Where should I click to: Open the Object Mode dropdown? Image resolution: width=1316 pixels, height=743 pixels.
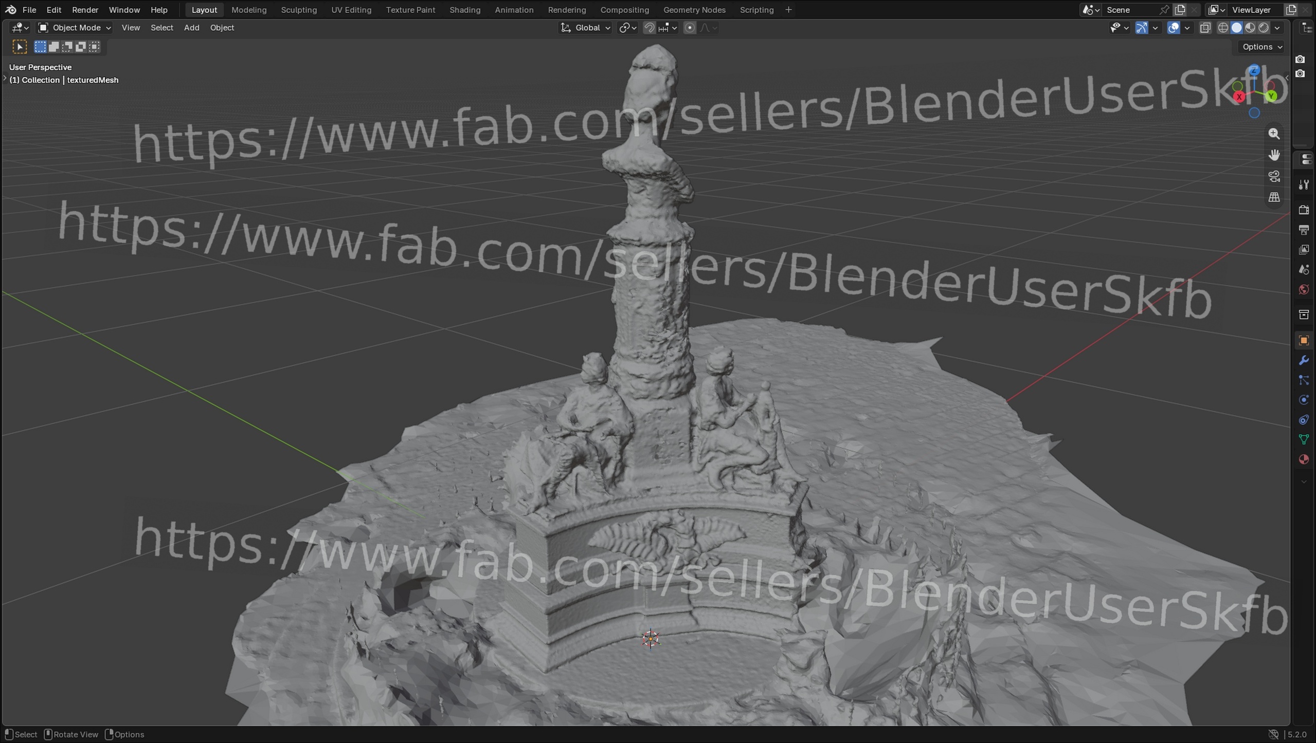pyautogui.click(x=75, y=28)
